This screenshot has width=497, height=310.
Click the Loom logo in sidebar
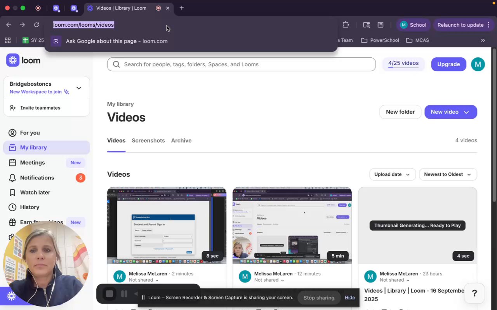click(23, 60)
